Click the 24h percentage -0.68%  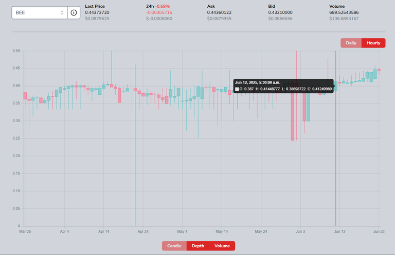pos(163,6)
